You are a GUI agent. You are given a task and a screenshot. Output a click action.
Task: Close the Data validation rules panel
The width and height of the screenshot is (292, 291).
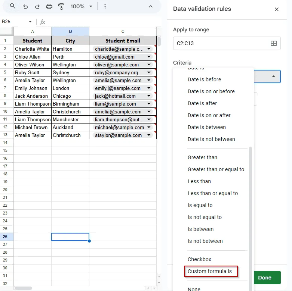coord(277,9)
